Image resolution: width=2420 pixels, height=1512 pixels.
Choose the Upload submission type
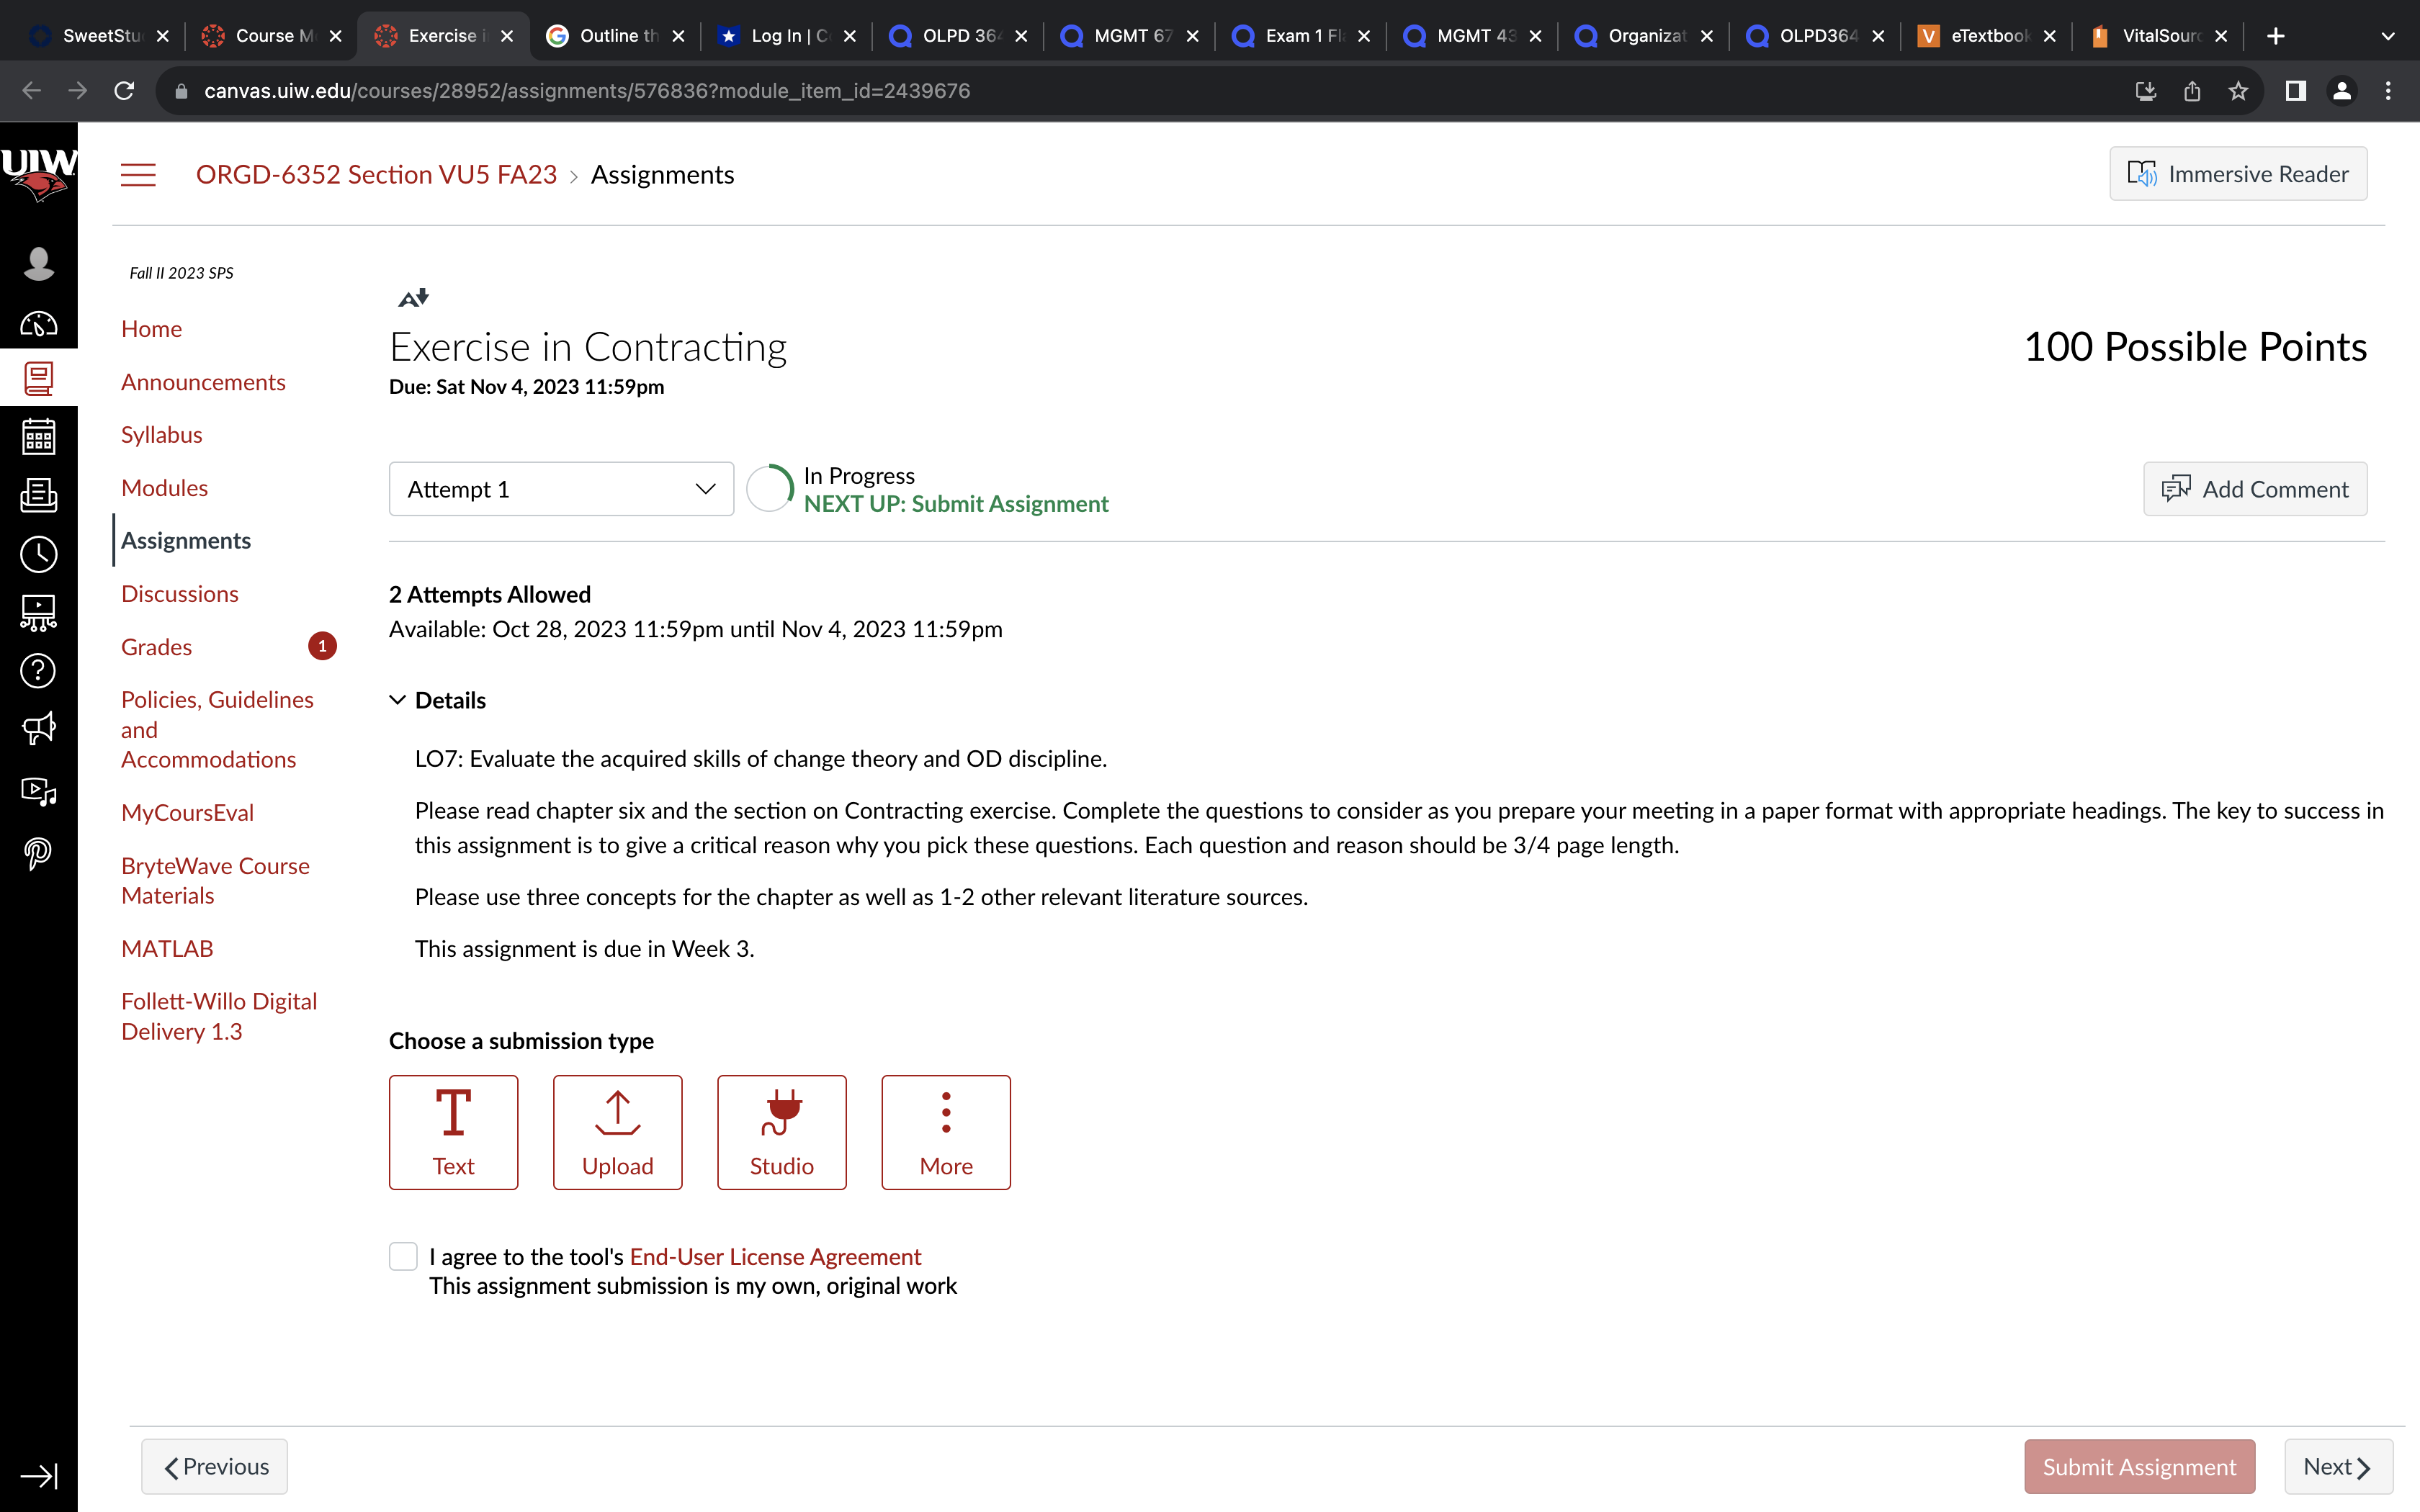618,1132
